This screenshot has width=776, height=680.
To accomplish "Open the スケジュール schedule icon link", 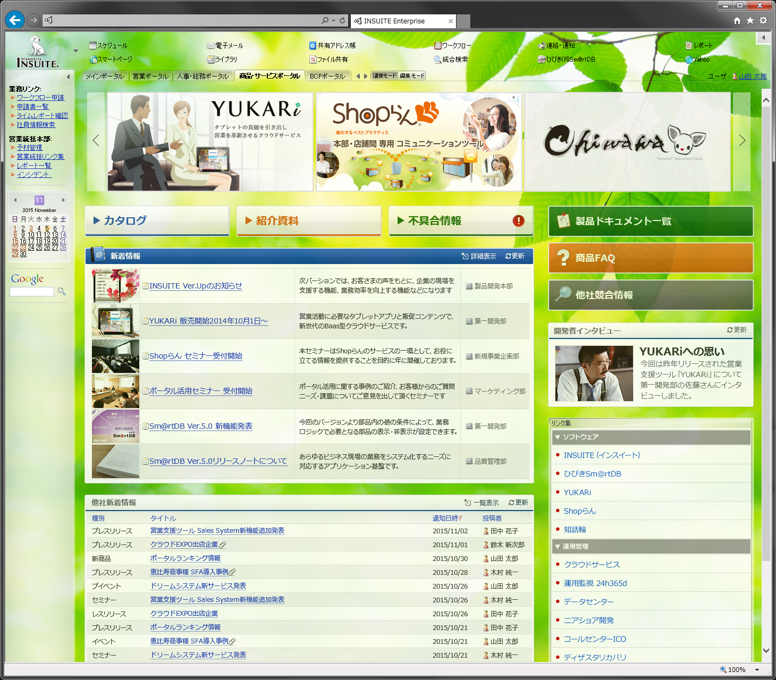I will [108, 46].
